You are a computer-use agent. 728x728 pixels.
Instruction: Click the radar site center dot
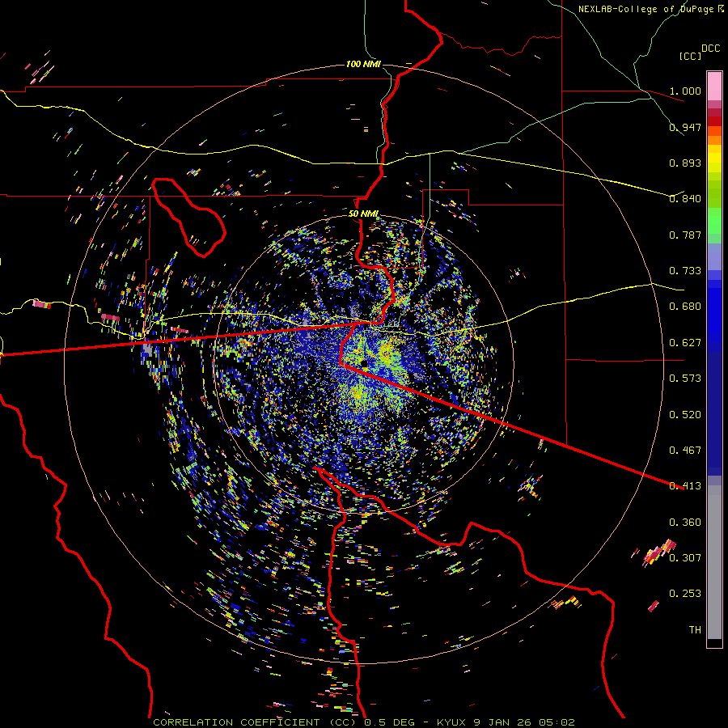click(x=364, y=362)
